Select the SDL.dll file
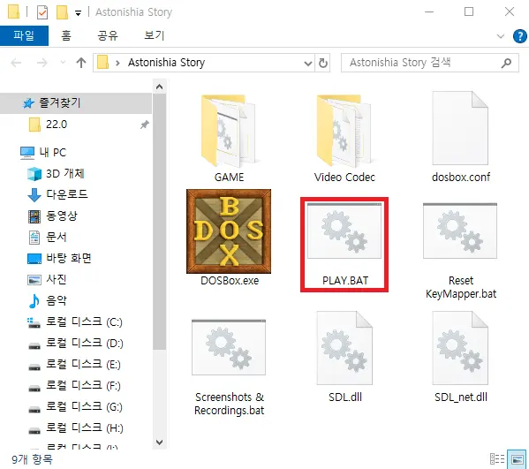The width and height of the screenshot is (529, 469). [344, 358]
